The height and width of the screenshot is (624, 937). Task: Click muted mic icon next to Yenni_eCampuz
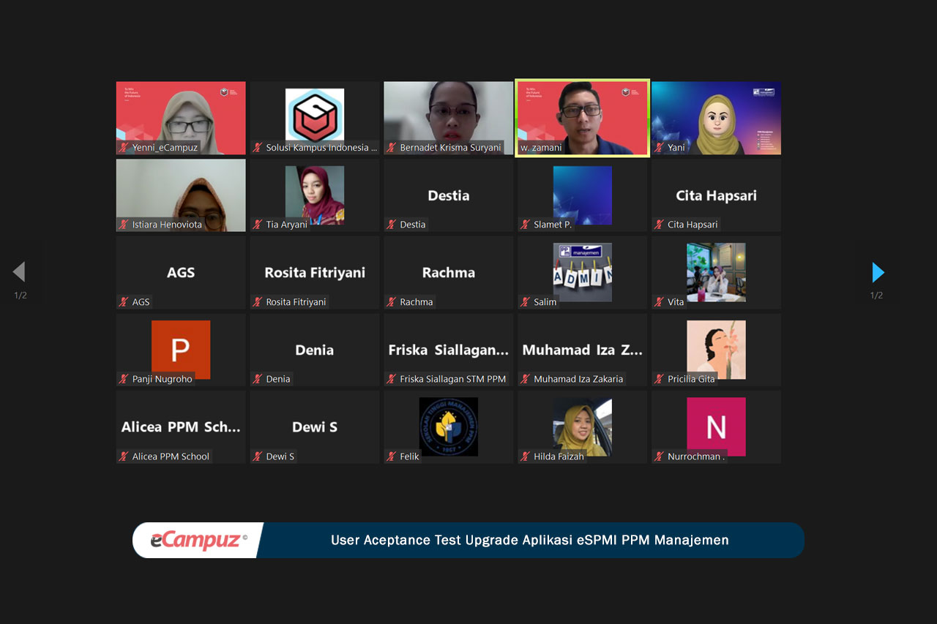[x=124, y=148]
